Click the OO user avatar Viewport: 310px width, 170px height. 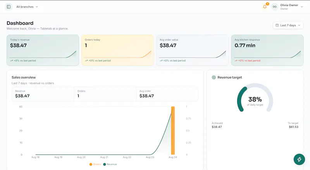pyautogui.click(x=275, y=7)
